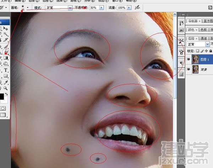
Task: Toggle lock position cross icon
Action: [206, 51]
